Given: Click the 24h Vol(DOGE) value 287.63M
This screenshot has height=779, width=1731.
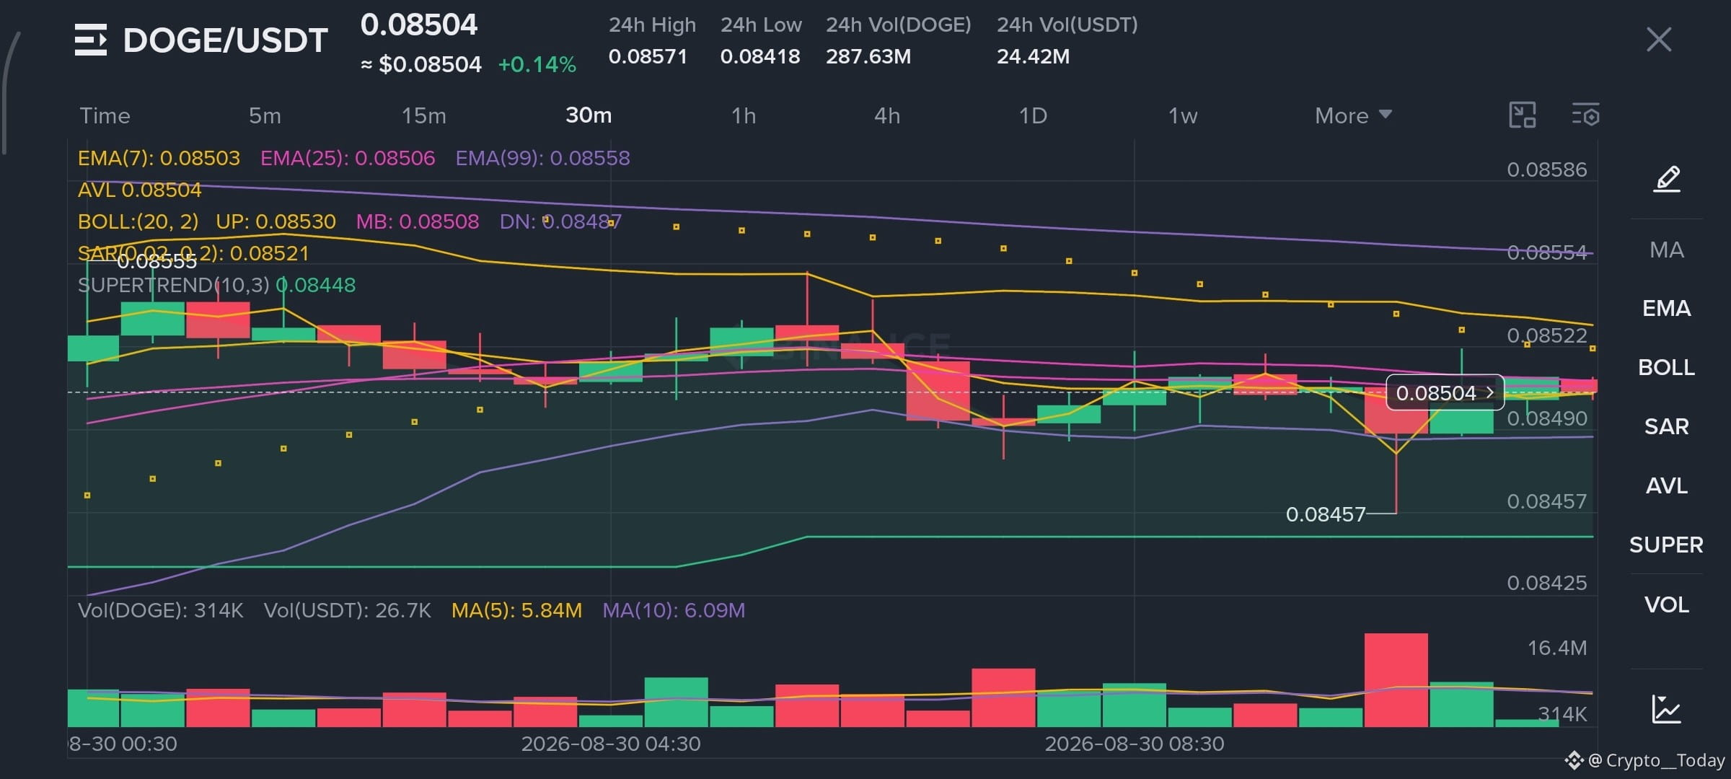Looking at the screenshot, I should (868, 56).
